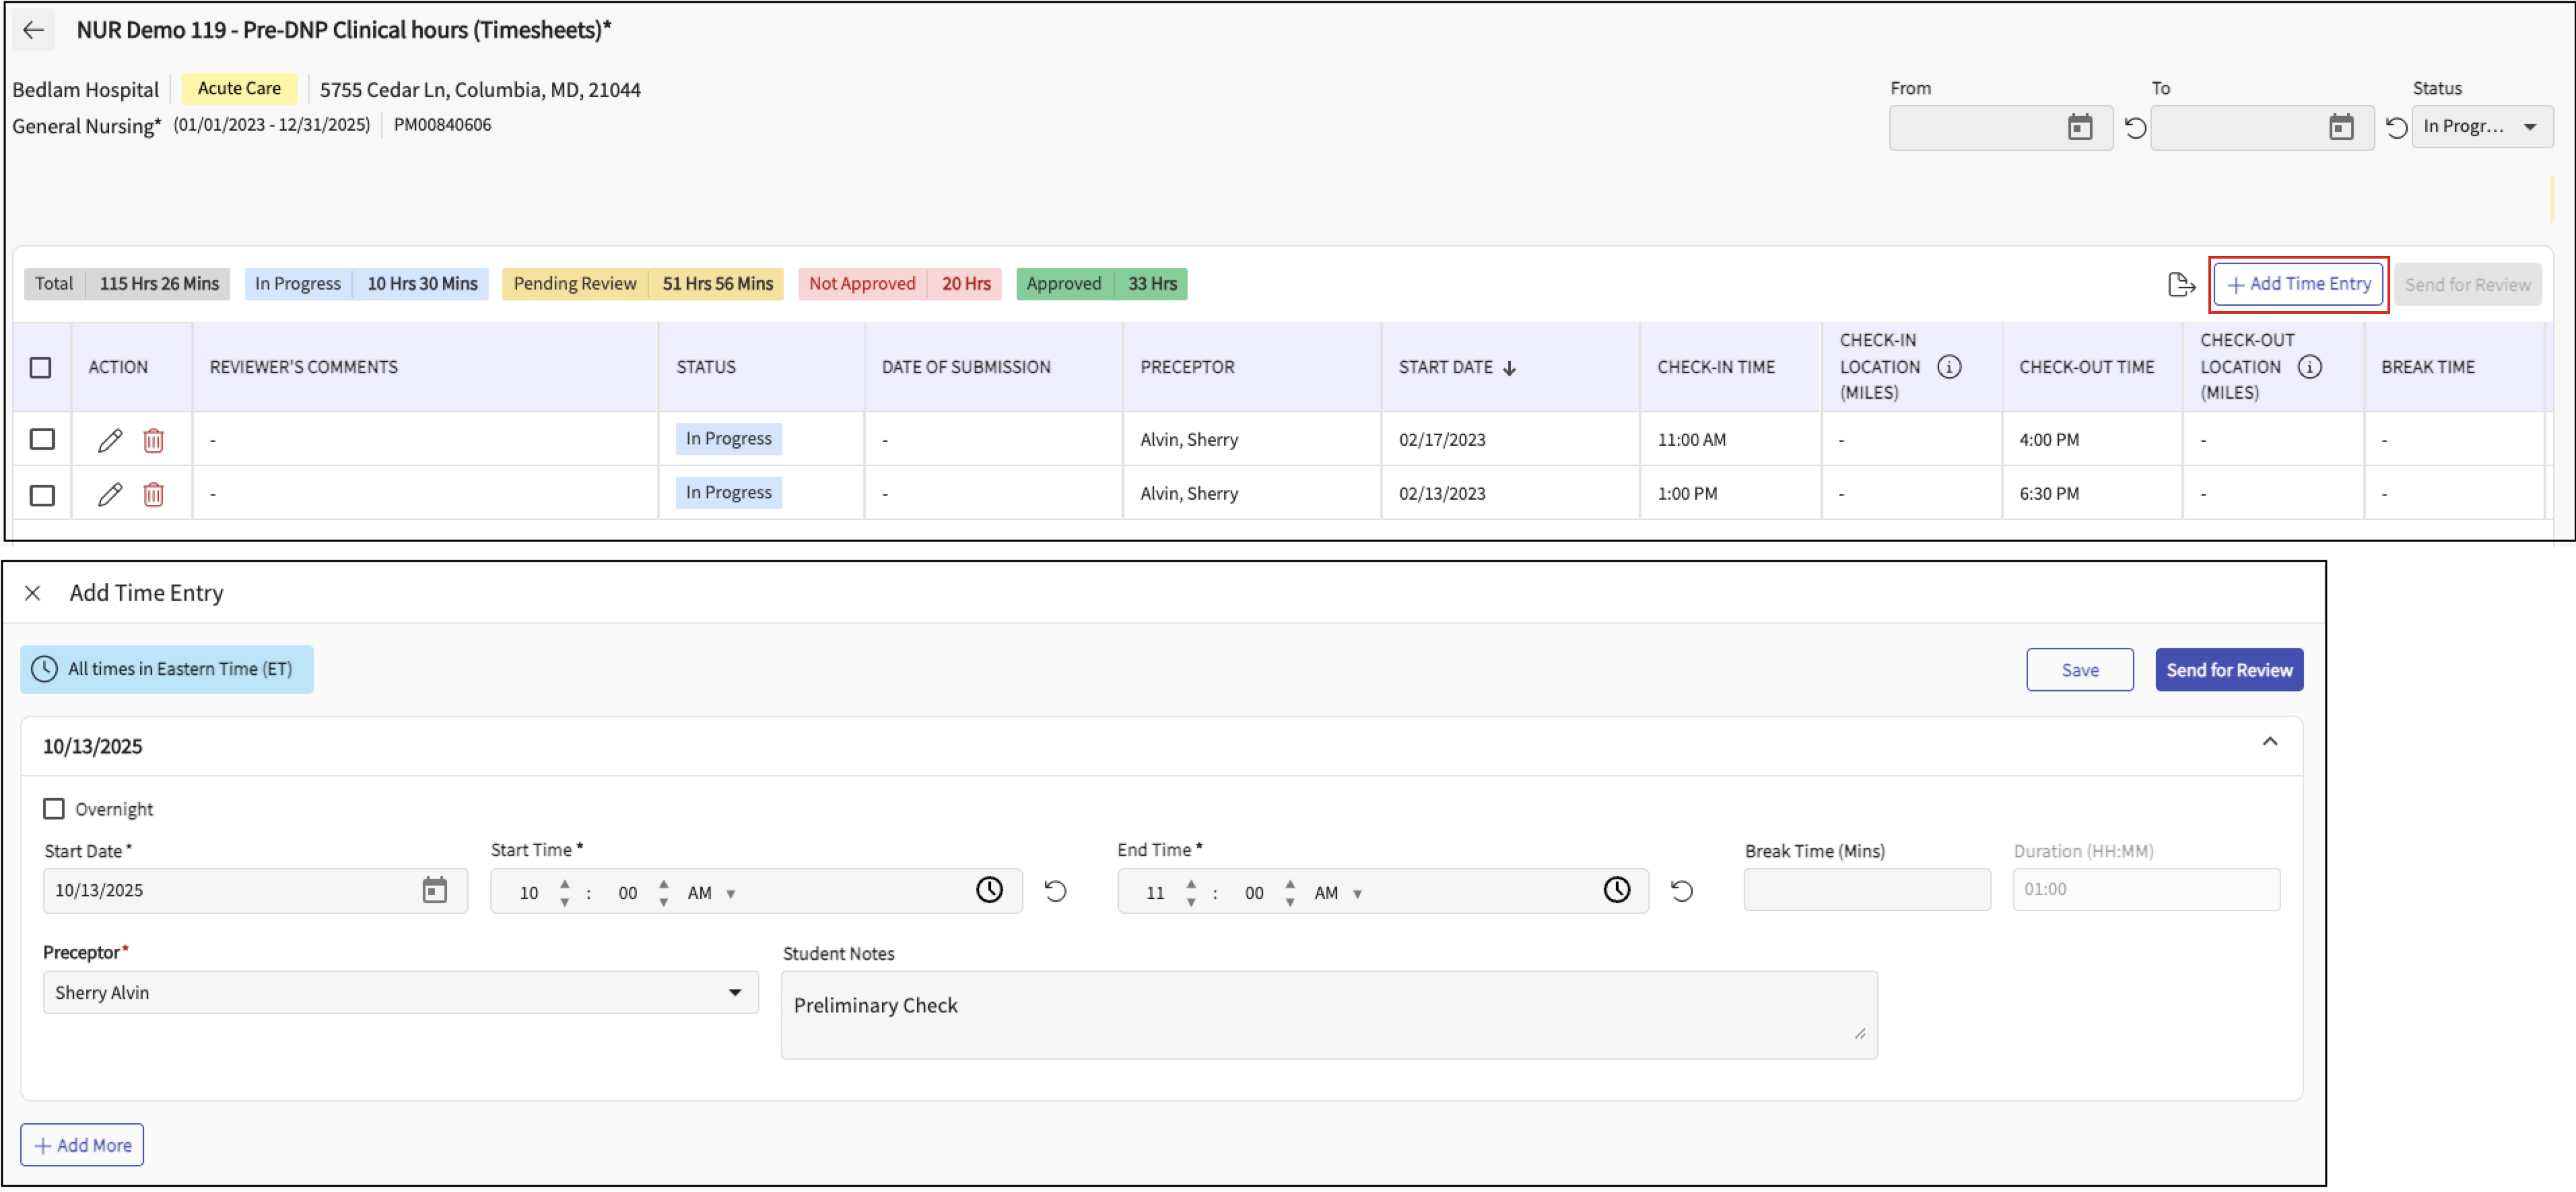Open the Start Date calendar icon
The height and width of the screenshot is (1192, 2576).
(x=434, y=890)
